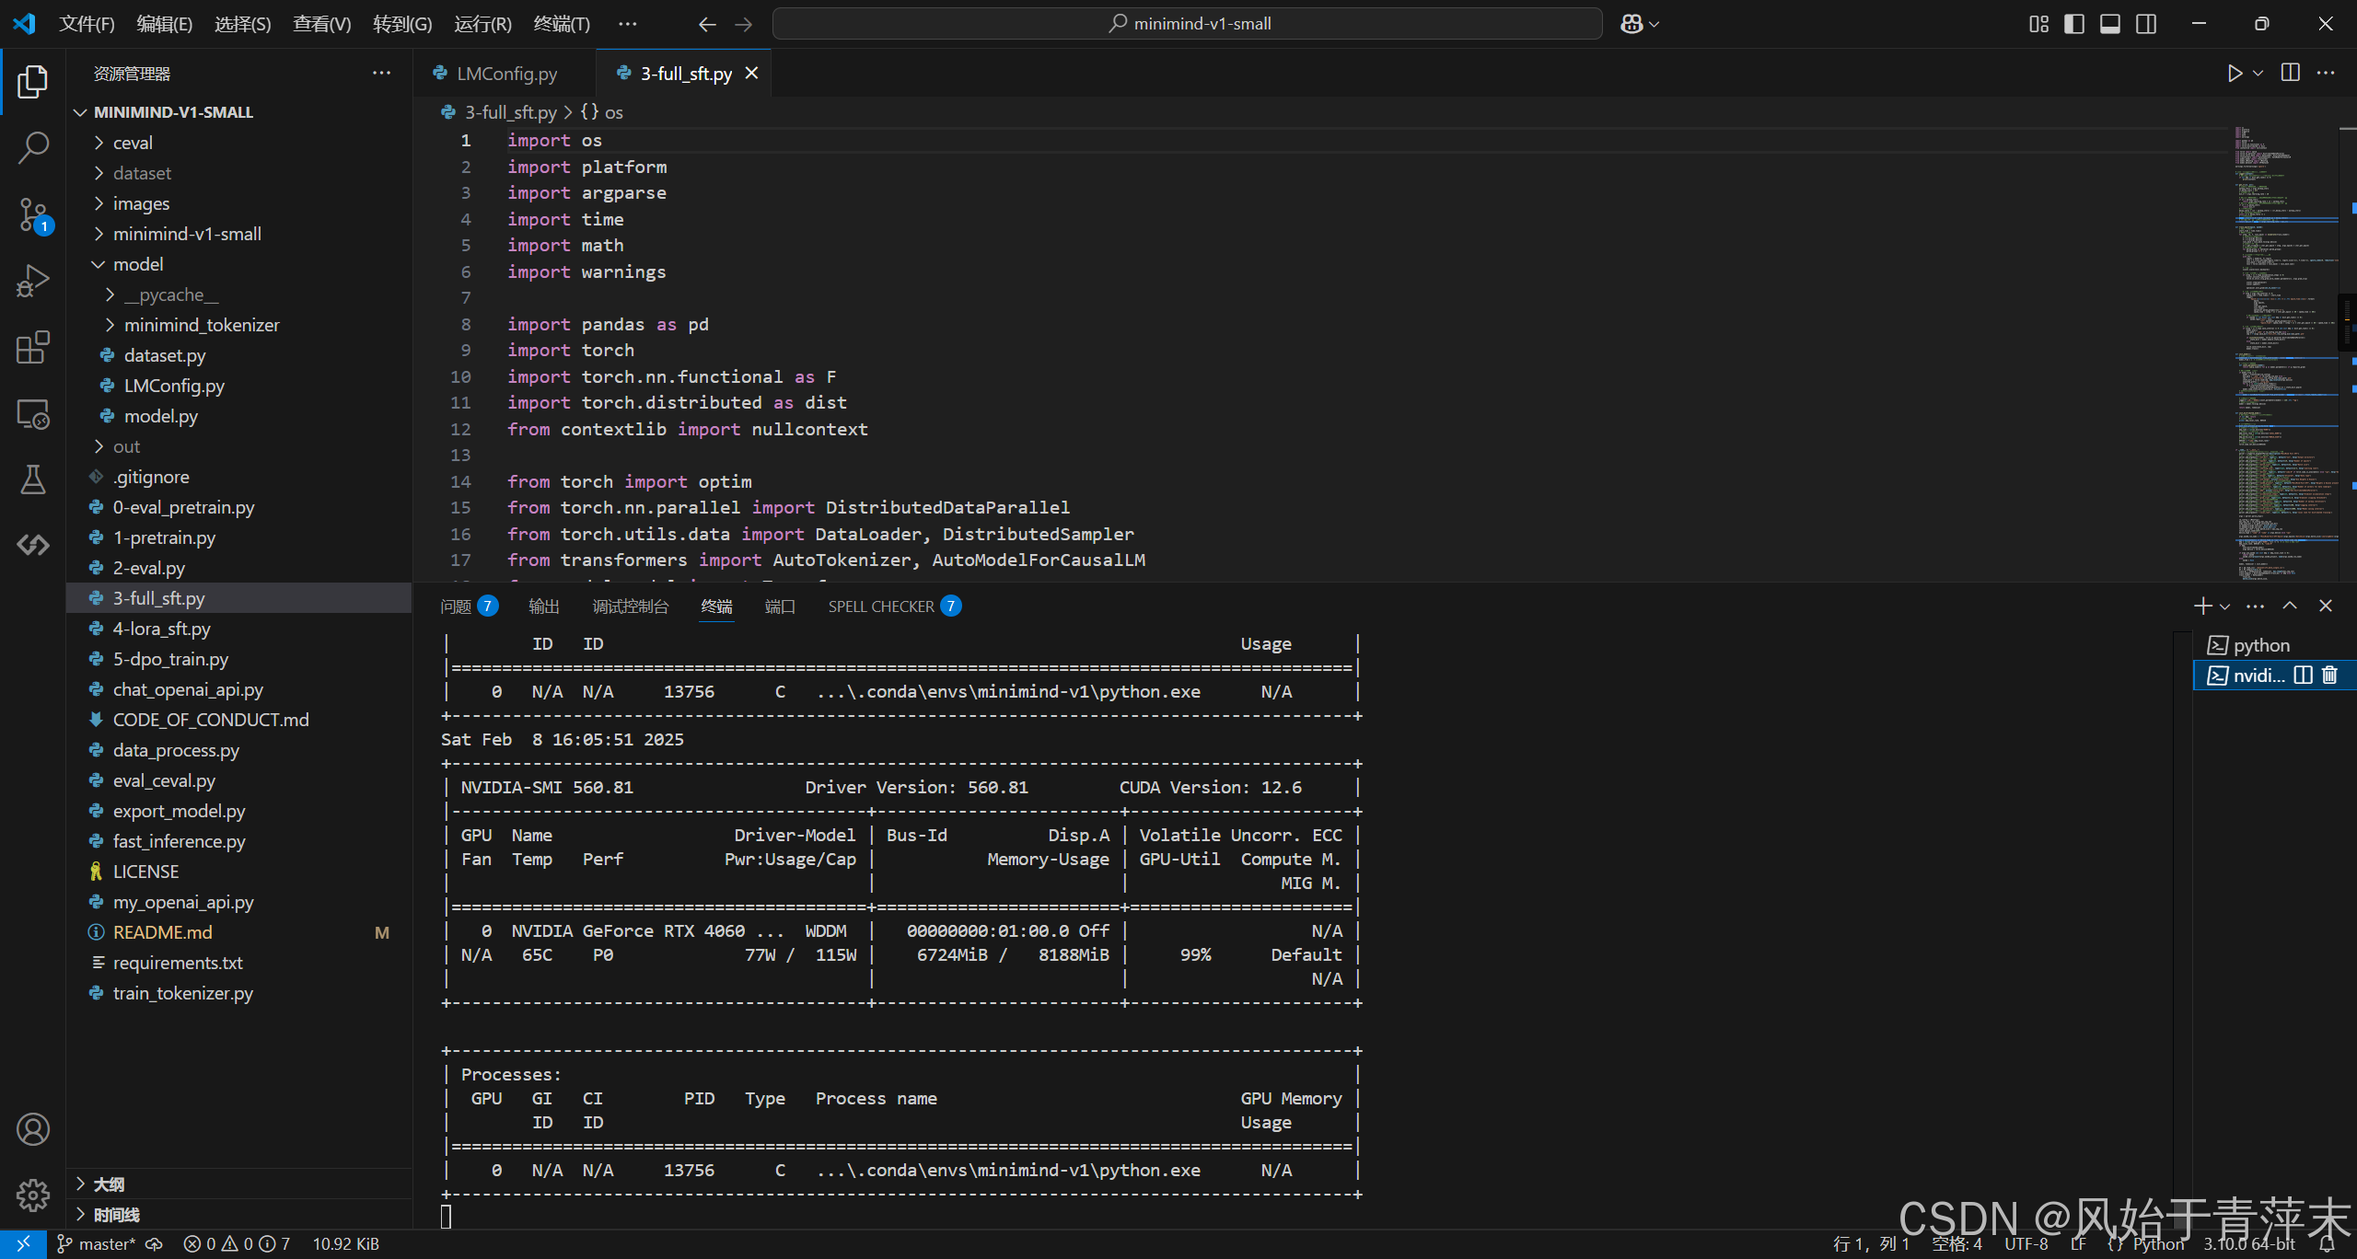
Task: Switch to 问题 problems tab
Action: 469,606
